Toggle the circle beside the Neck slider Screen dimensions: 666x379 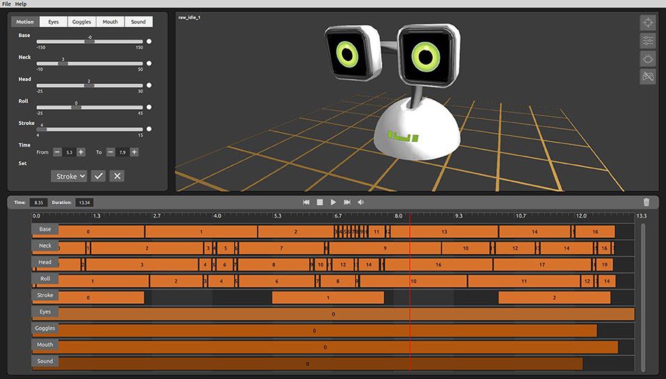click(x=149, y=63)
